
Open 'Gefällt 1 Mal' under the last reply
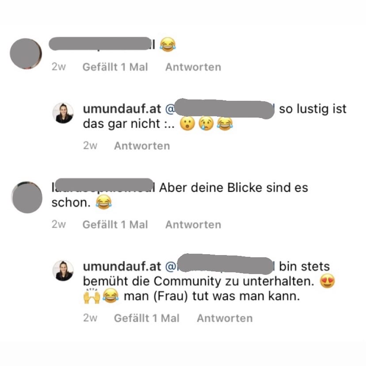point(147,318)
